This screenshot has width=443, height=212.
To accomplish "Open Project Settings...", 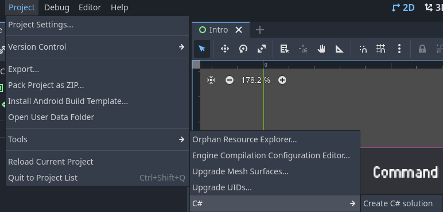I will pyautogui.click(x=97, y=25).
